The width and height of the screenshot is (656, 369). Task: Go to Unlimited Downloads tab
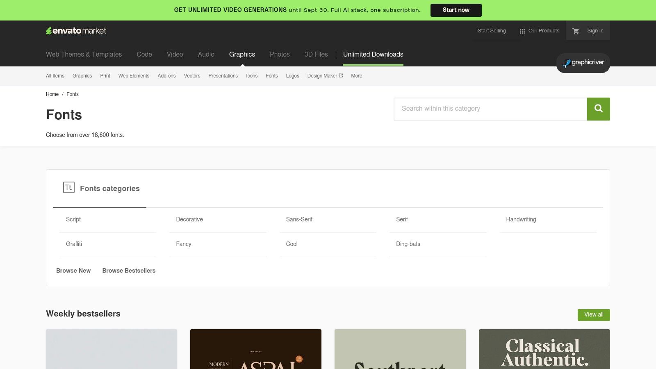(x=373, y=55)
